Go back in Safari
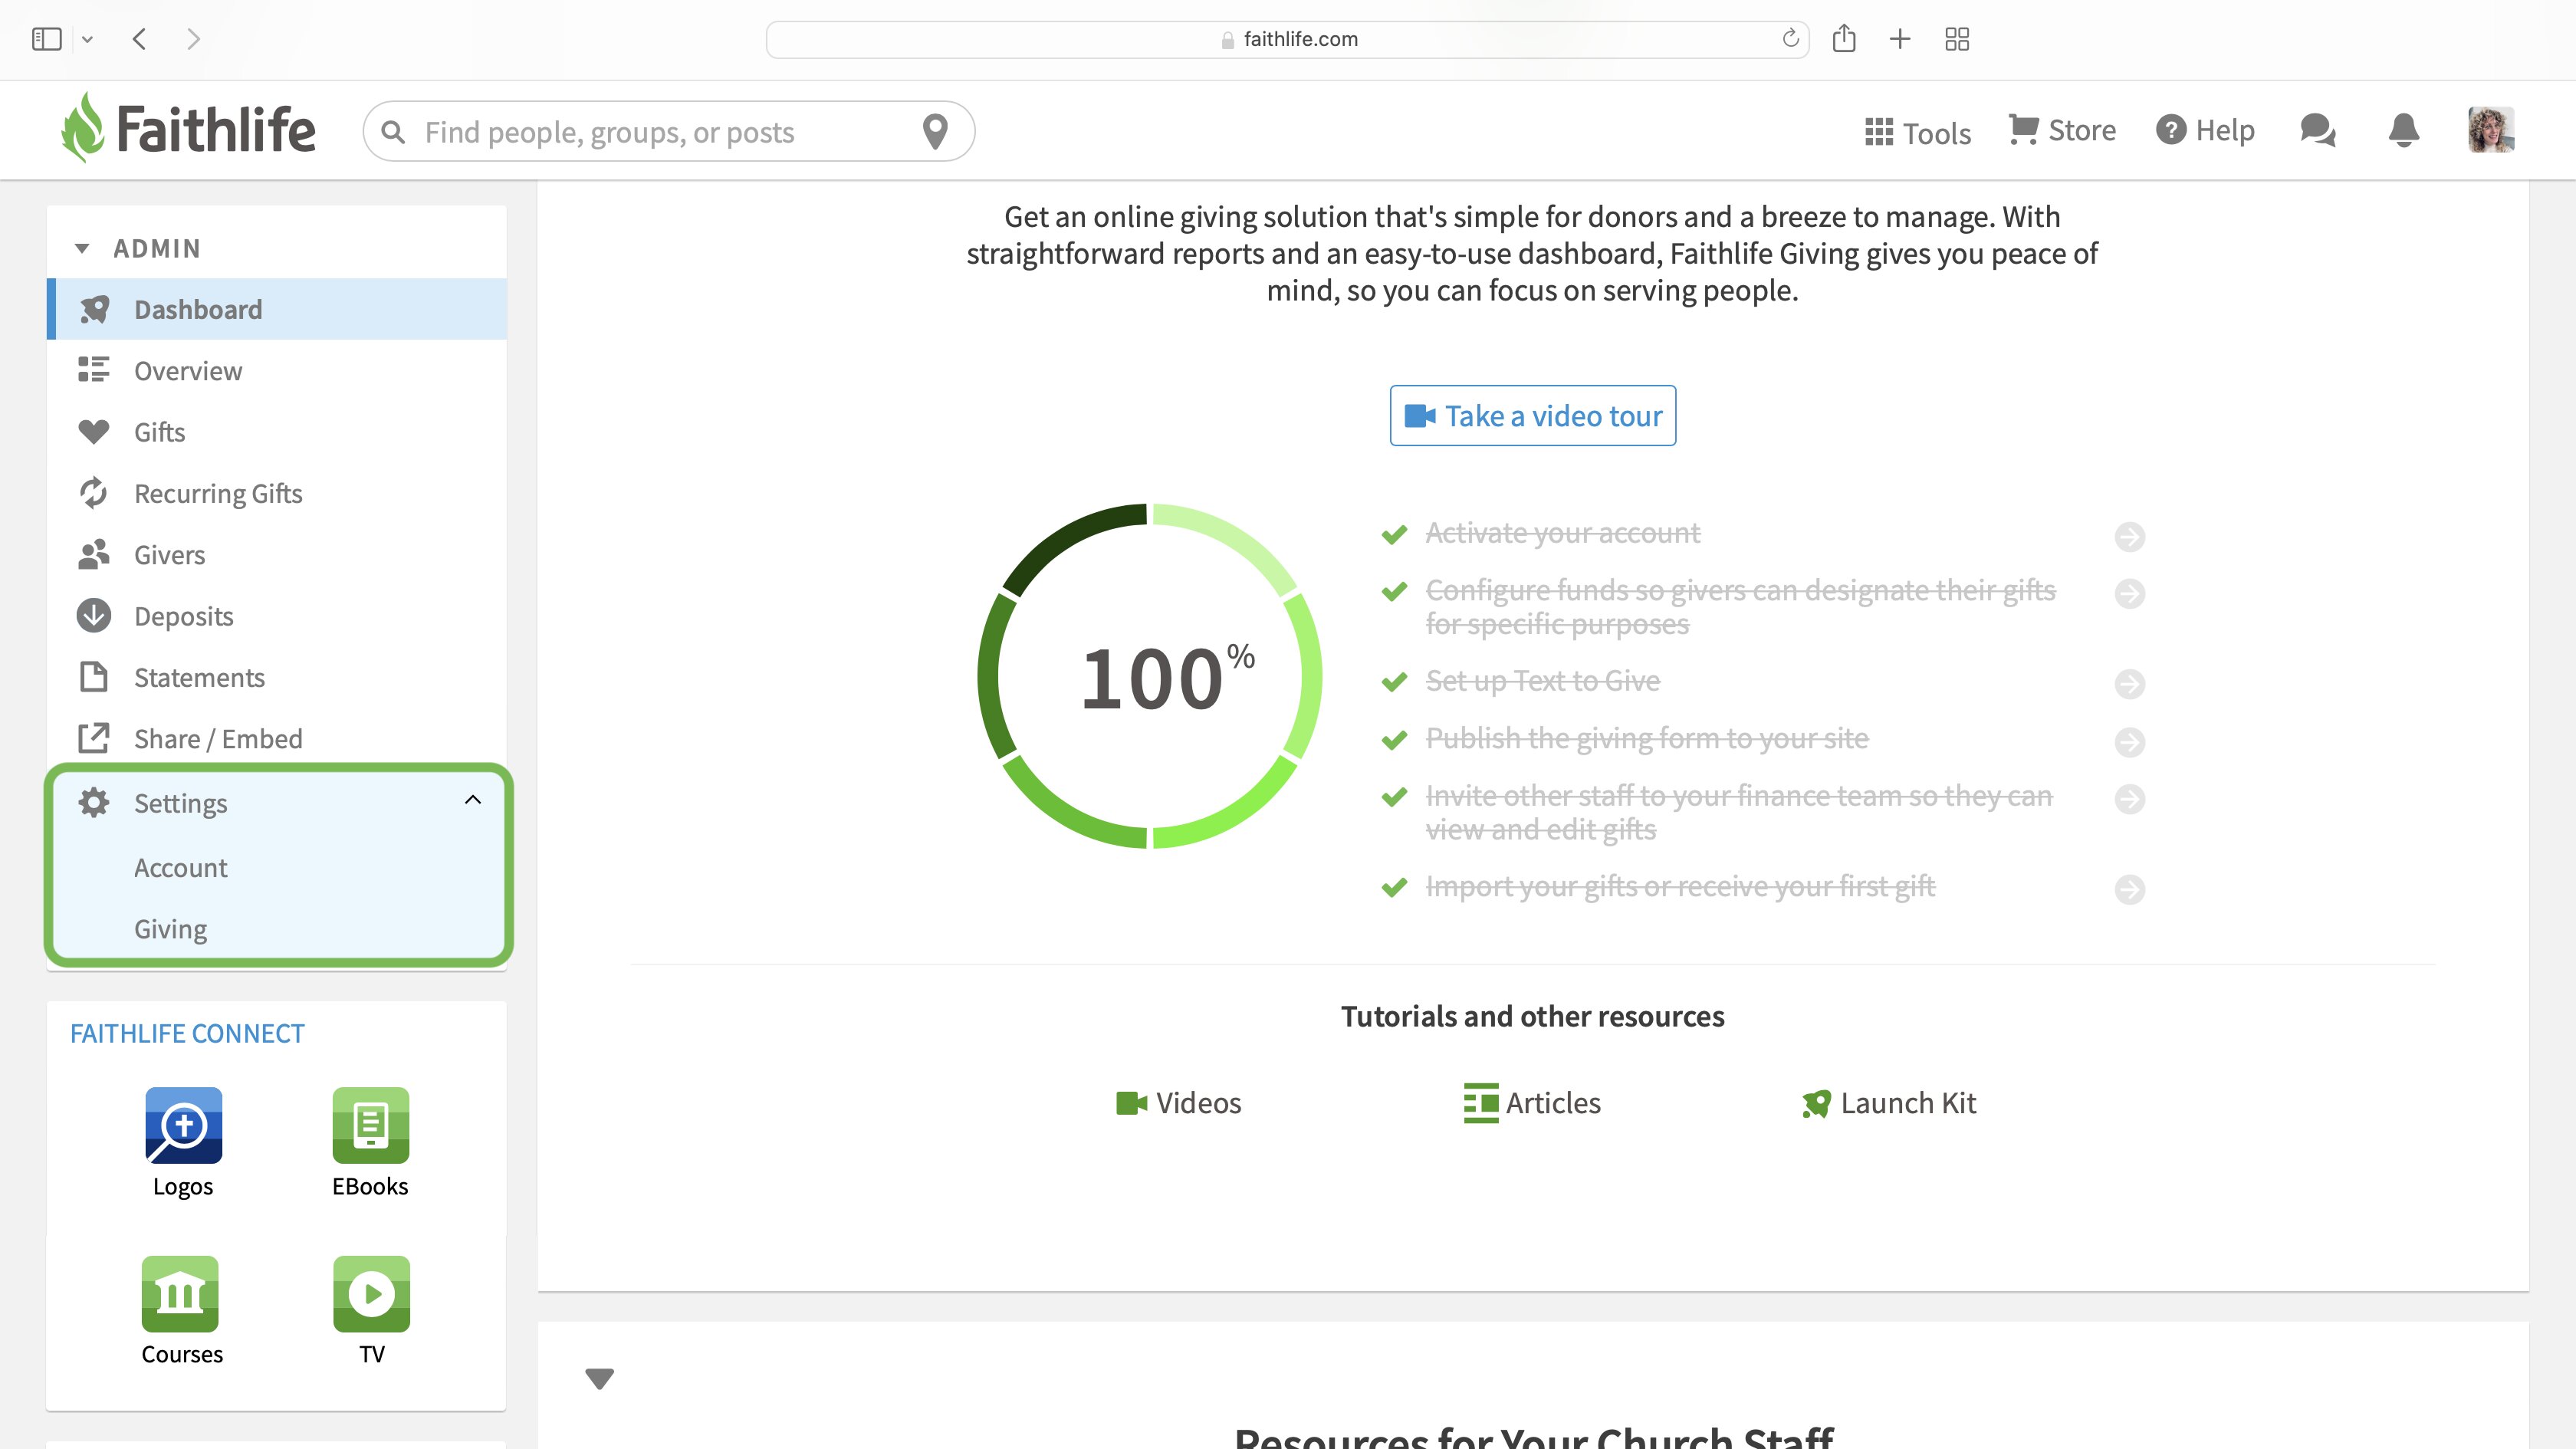The height and width of the screenshot is (1449, 2576). 140,39
